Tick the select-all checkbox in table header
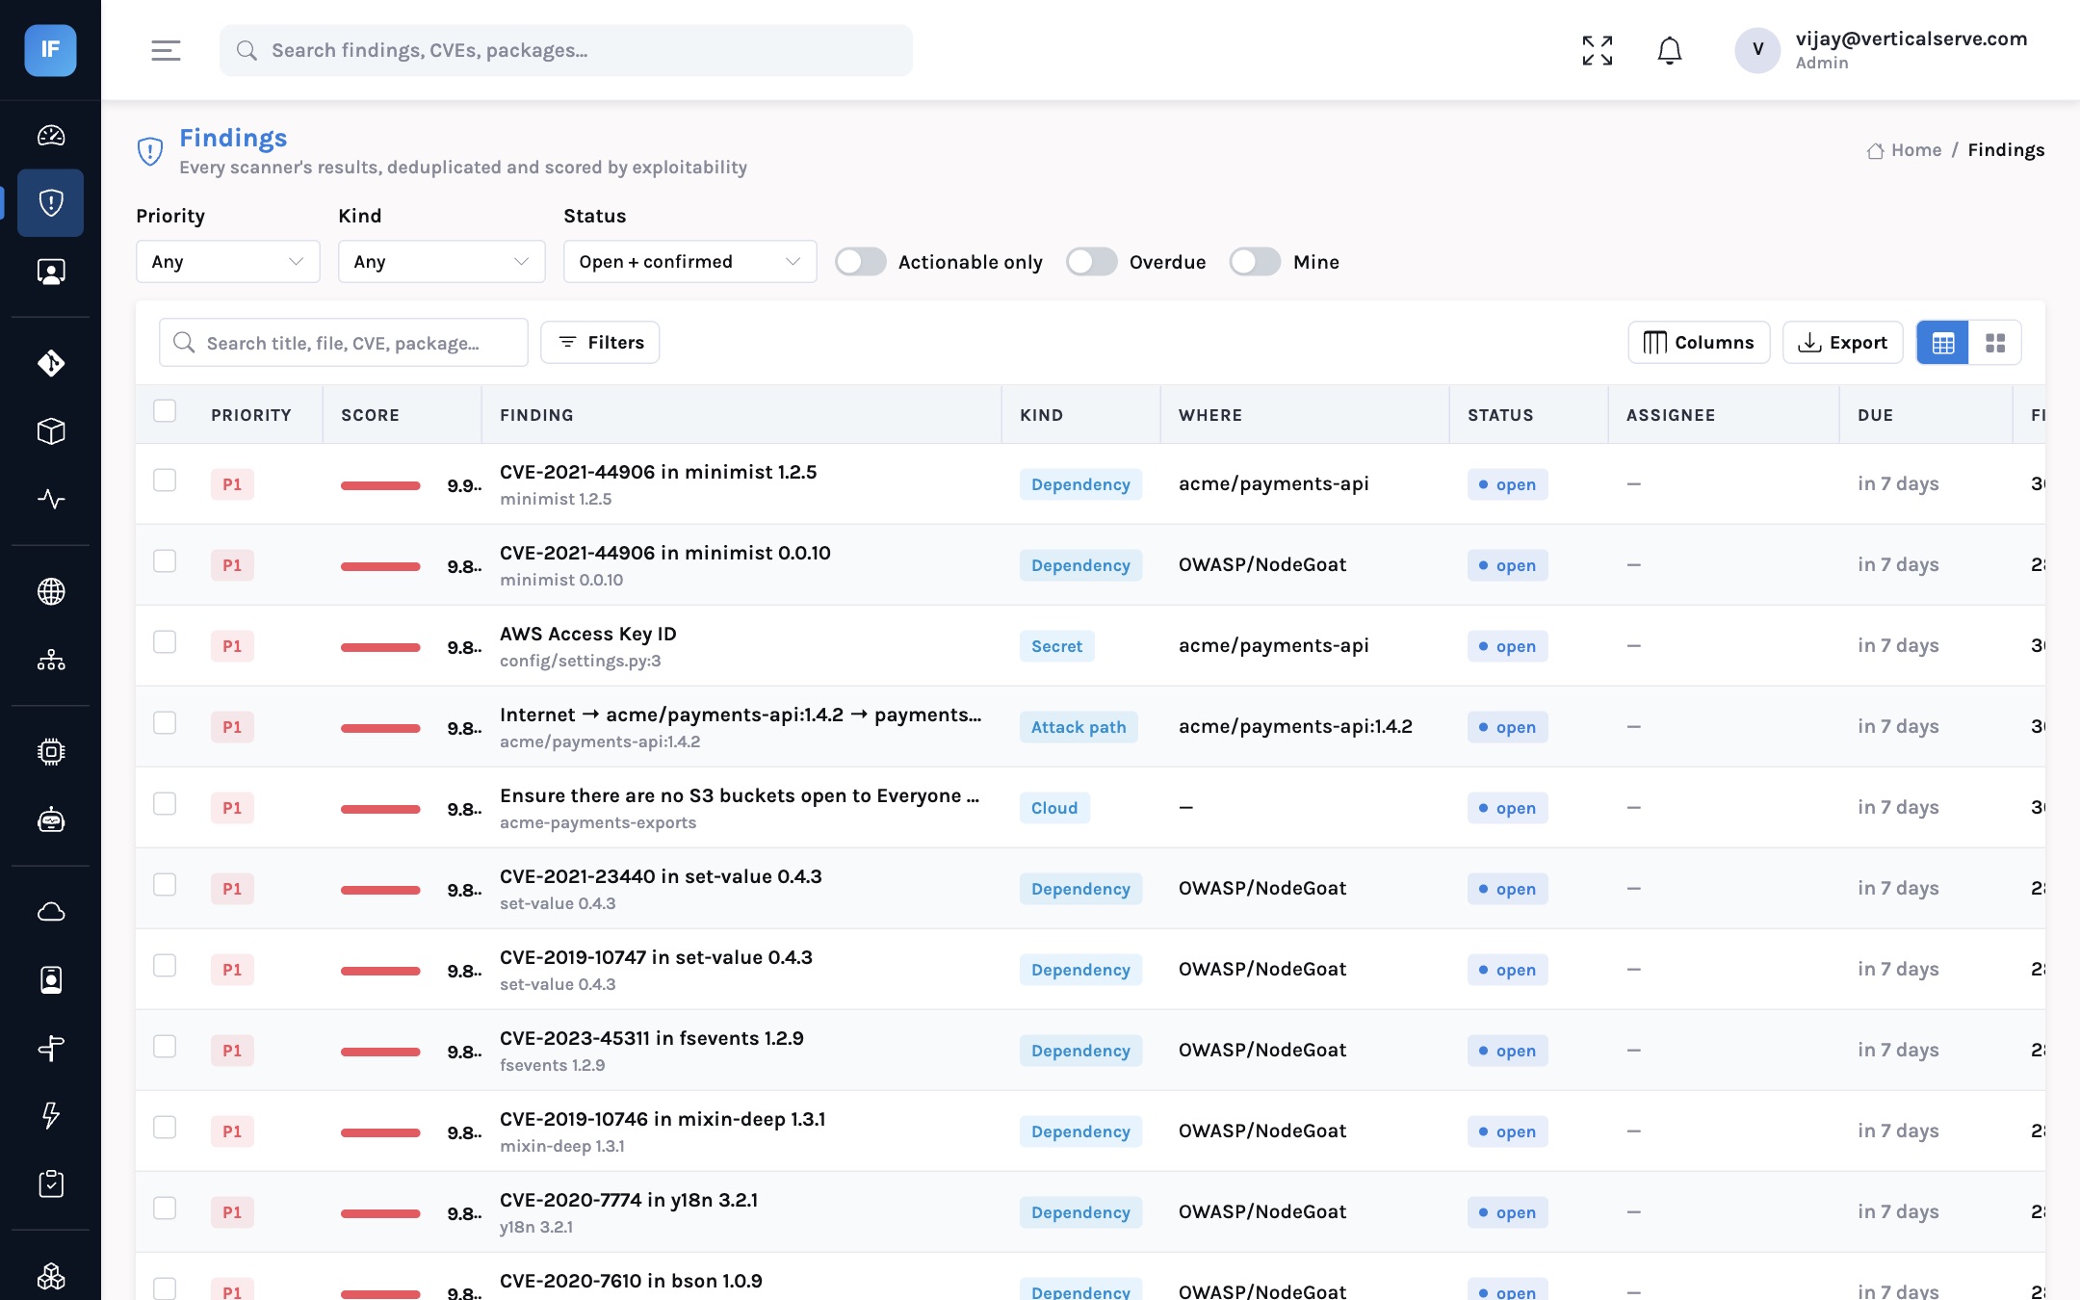This screenshot has height=1300, width=2080. (165, 411)
